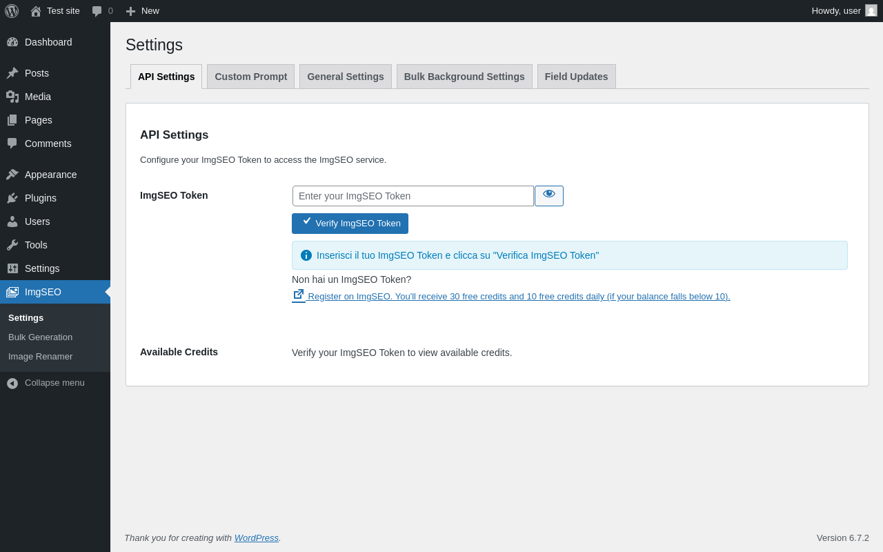883x552 pixels.
Task: Click the Appearance paintbrush icon
Action: 12,175
